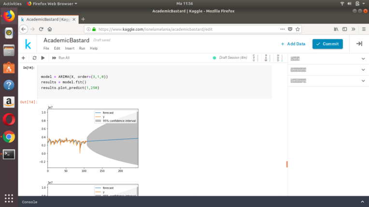This screenshot has height=207, width=369.
Task: Go back with browser back arrow
Action: pos(24,29)
